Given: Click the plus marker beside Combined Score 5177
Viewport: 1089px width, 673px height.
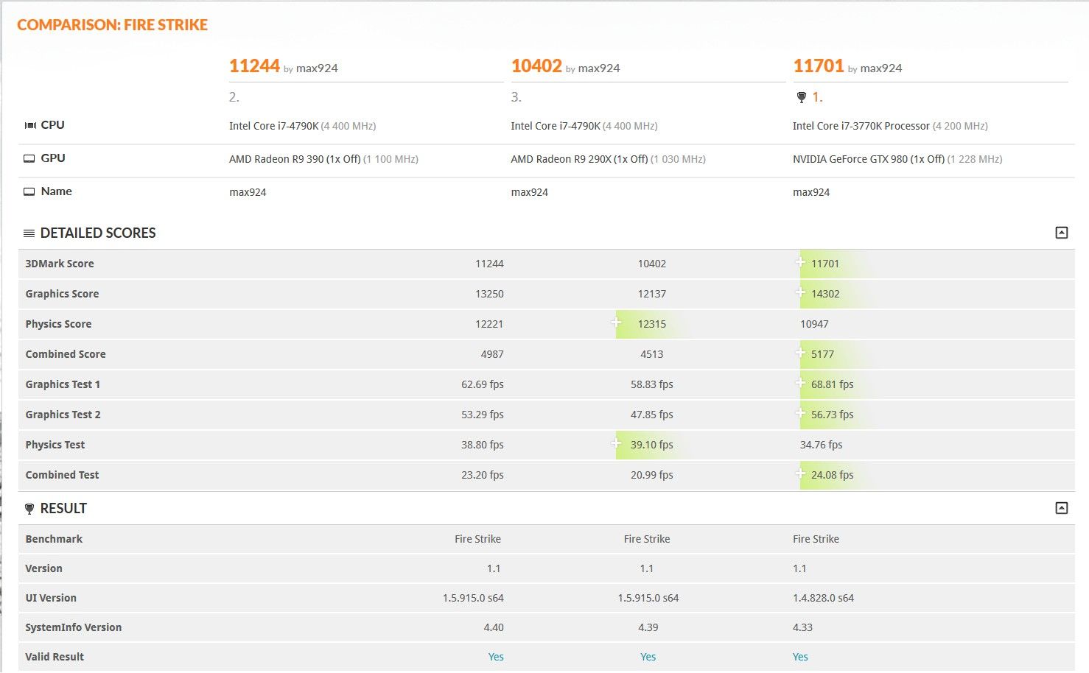Looking at the screenshot, I should coord(800,352).
